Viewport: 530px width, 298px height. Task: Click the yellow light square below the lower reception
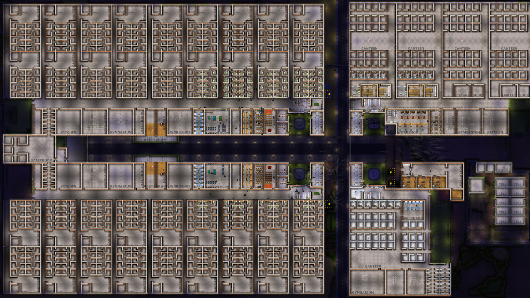tap(329, 204)
